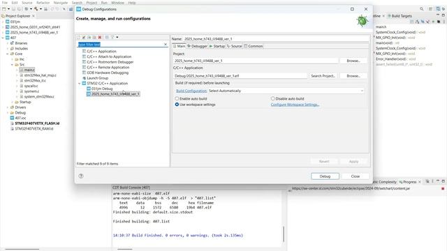
Task: Expand 2025_home_G031_nrf2401 project
Action: coord(3,27)
